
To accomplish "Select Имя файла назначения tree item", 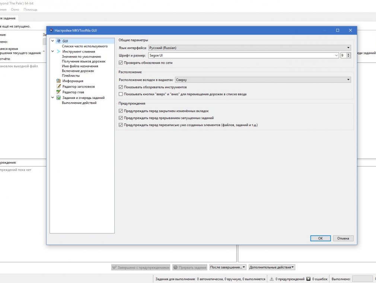I will coord(80,66).
